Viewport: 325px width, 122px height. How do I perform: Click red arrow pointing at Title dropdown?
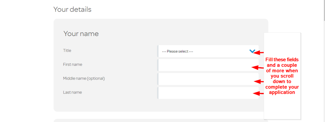(258, 53)
